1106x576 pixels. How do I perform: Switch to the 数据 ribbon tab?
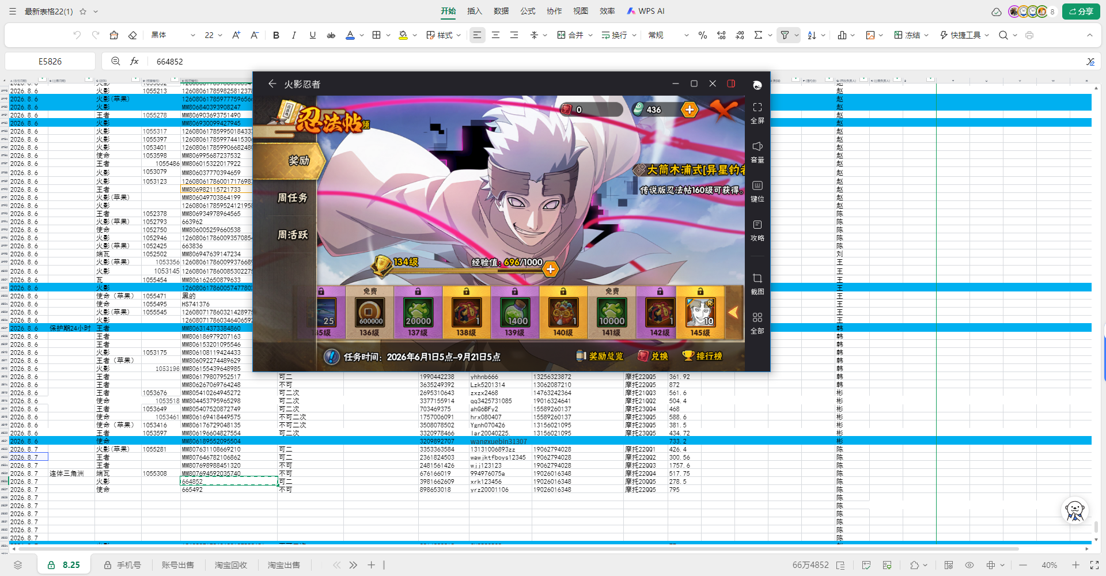point(501,11)
